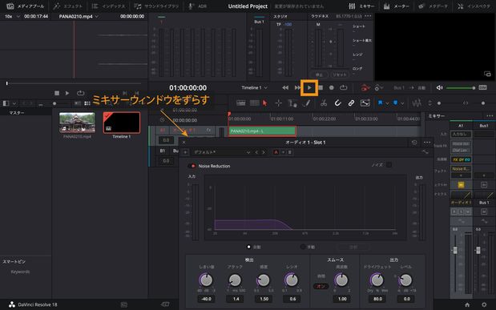Click the ドライ/ウェット knob
496x310 pixels.
[377, 280]
